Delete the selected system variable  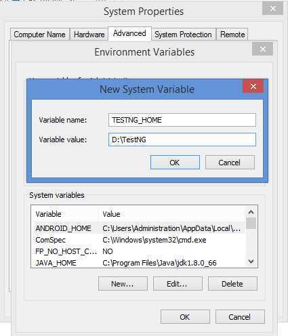(232, 284)
